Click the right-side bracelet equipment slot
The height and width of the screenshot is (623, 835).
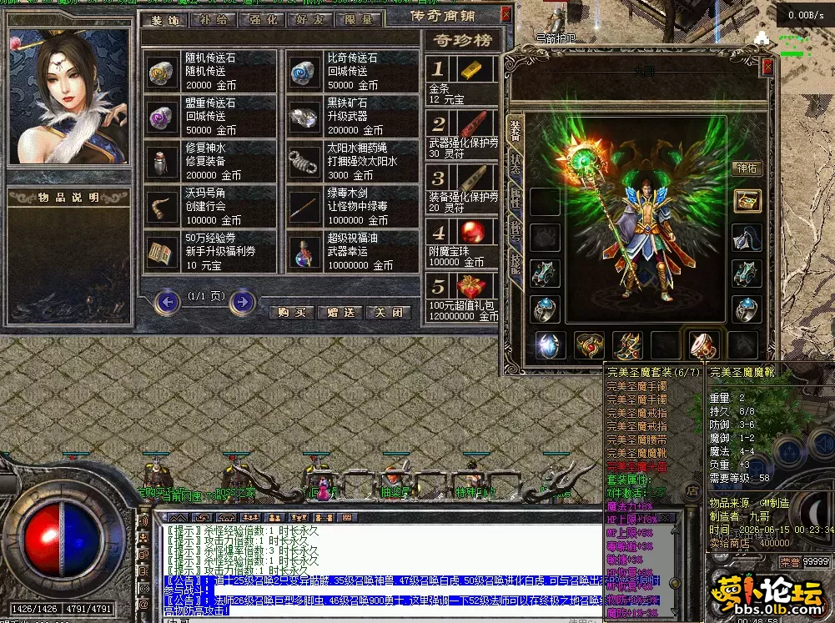[x=747, y=274]
